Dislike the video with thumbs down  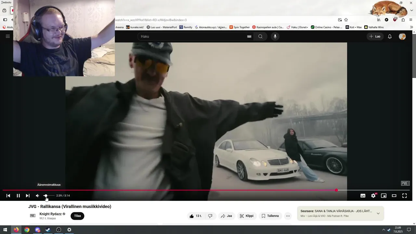point(210,216)
